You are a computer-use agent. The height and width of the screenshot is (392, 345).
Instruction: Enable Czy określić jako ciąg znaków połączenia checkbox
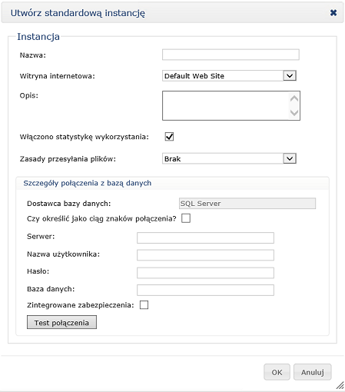coord(186,218)
